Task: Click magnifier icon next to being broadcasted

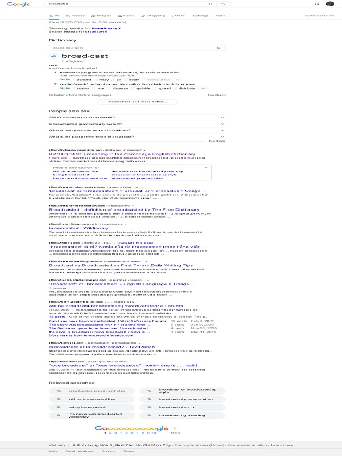Action: pyautogui.click(x=58, y=407)
